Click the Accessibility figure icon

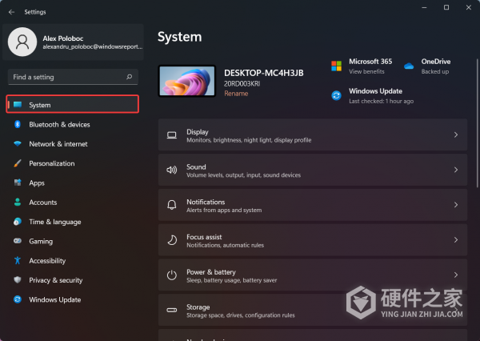17,261
